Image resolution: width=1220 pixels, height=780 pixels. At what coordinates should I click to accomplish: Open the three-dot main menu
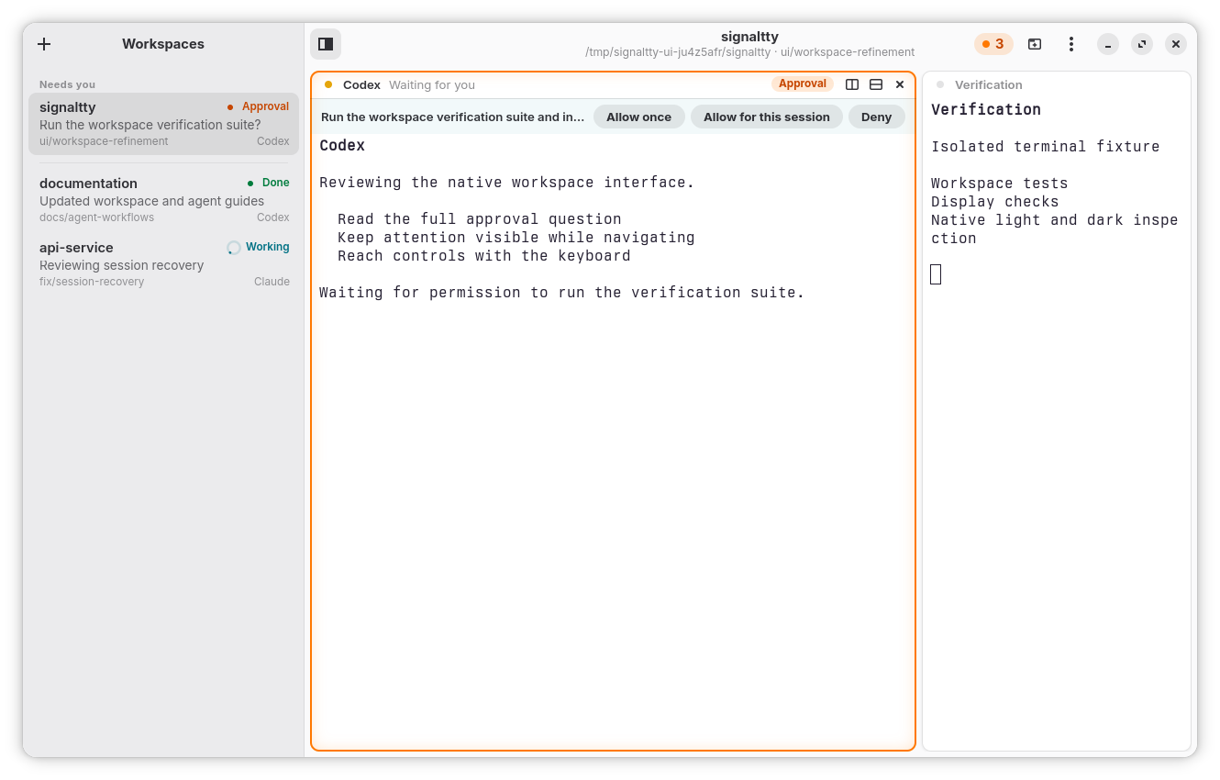1071,44
